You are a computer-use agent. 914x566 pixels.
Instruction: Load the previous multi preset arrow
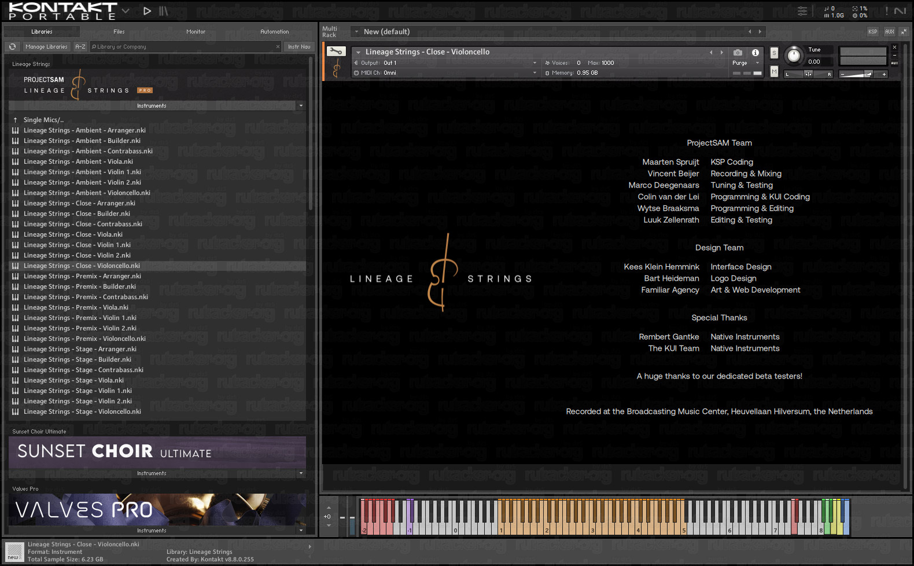coord(750,32)
